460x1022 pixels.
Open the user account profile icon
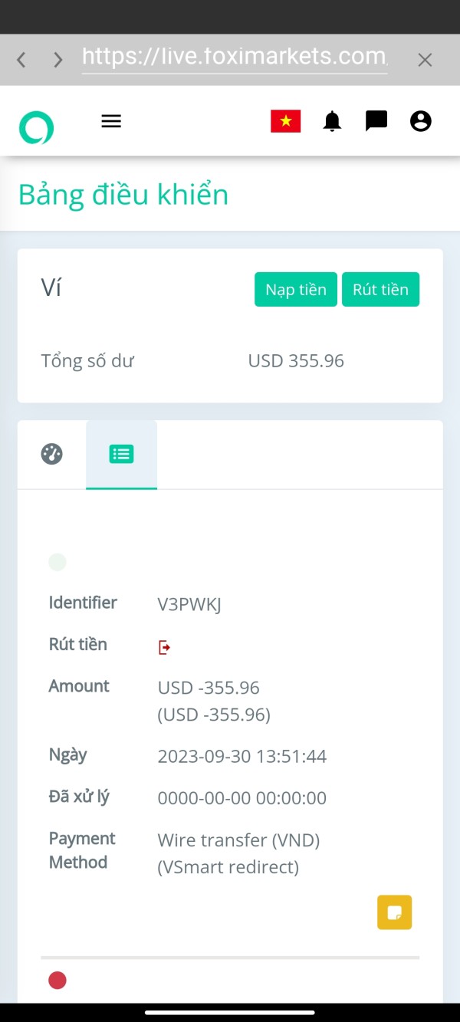pyautogui.click(x=420, y=121)
